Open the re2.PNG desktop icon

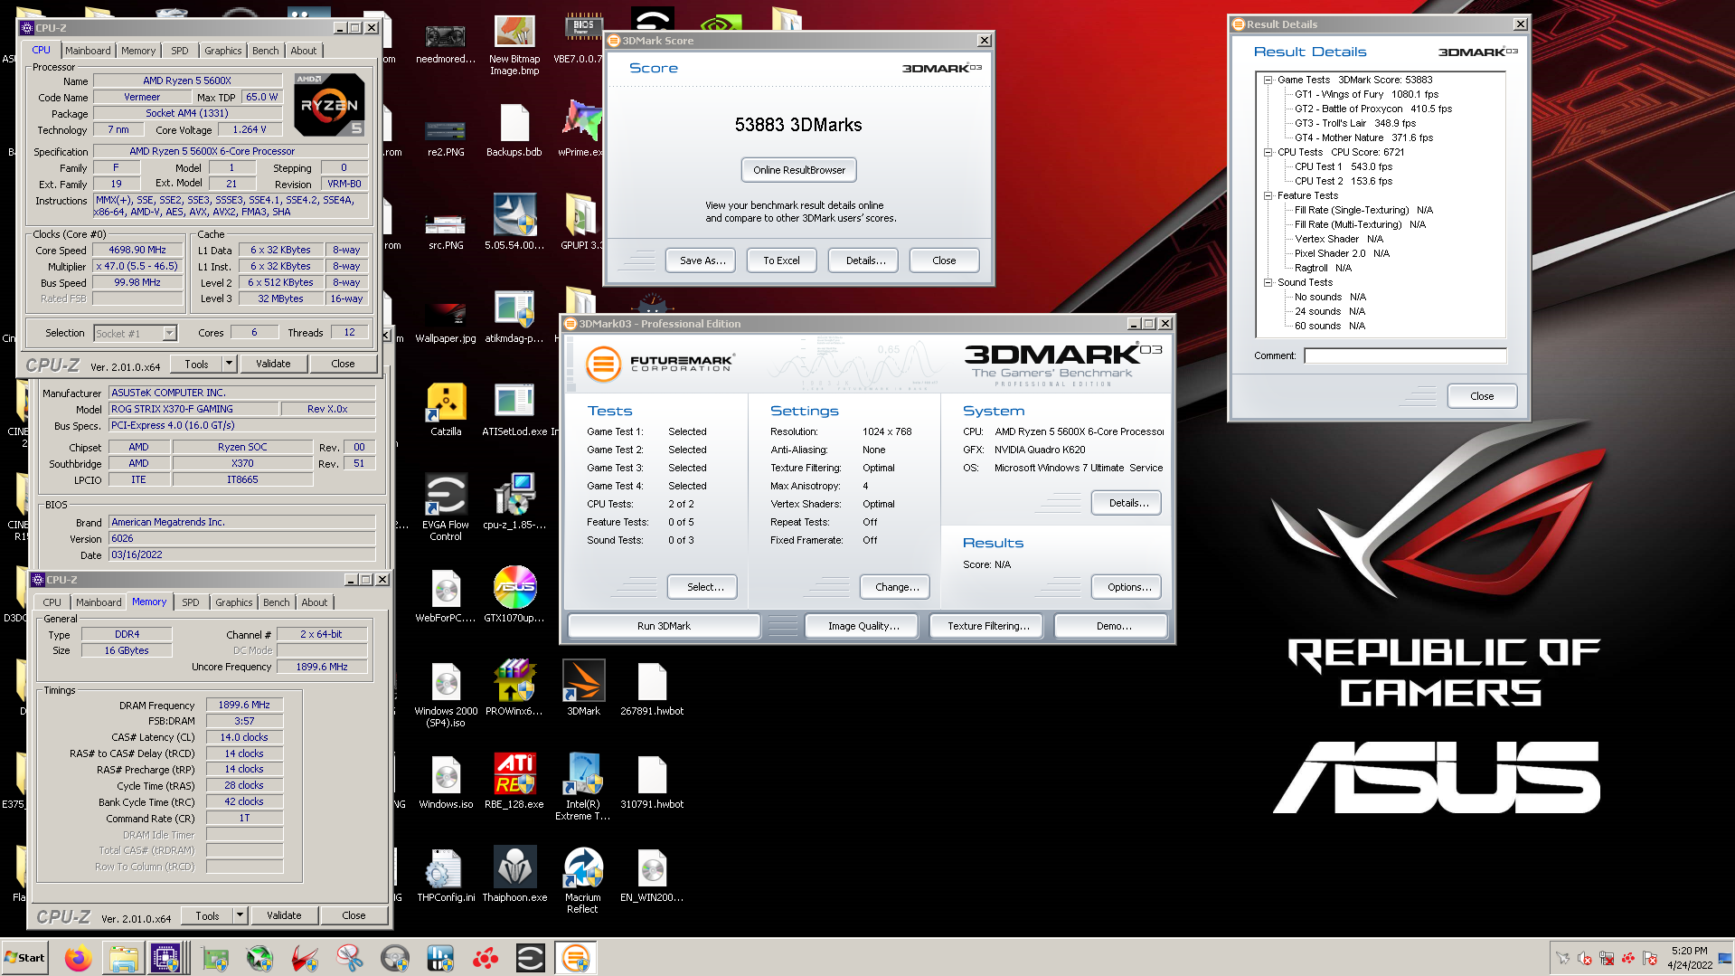[446, 129]
